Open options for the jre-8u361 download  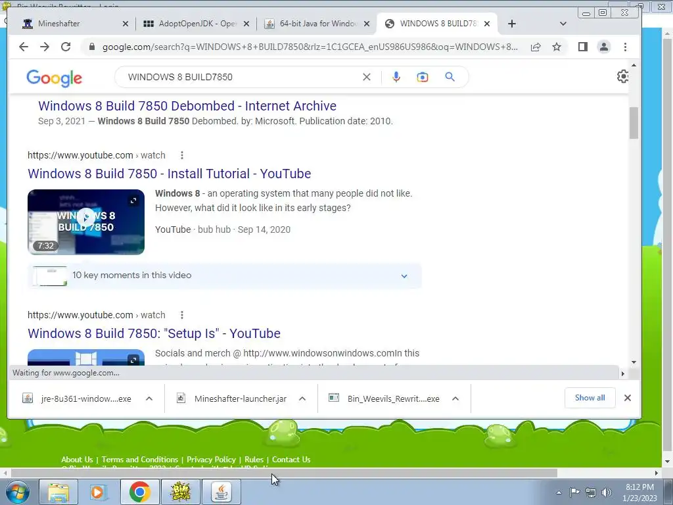[149, 398]
